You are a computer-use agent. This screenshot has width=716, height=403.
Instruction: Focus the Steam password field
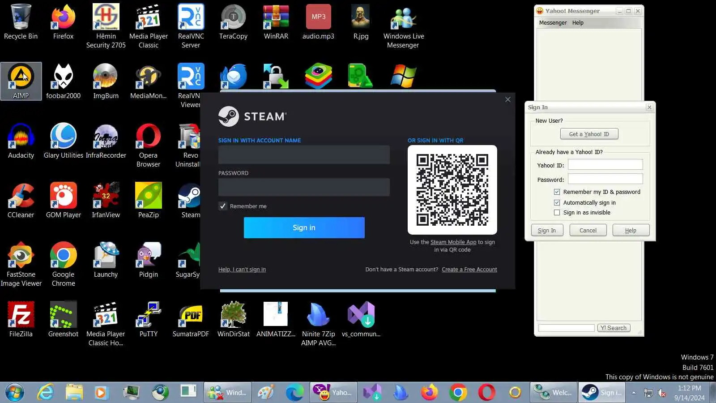[x=304, y=187]
